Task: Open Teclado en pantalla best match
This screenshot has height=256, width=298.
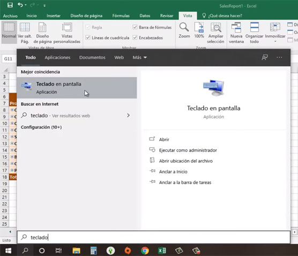Action: [77, 88]
